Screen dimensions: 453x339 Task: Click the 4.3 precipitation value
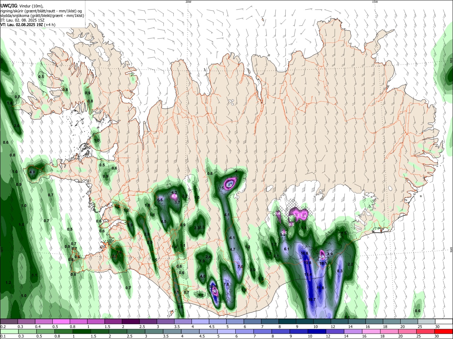pyautogui.click(x=174, y=192)
